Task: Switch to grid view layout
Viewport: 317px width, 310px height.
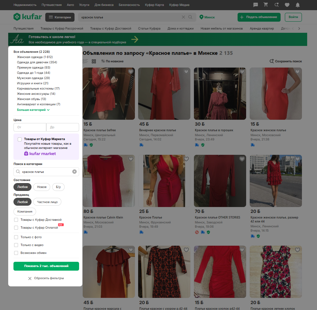Action: click(x=94, y=61)
